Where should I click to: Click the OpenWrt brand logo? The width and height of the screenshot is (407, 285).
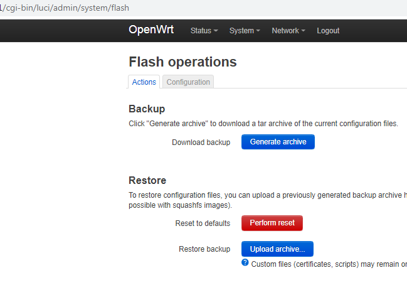[151, 30]
